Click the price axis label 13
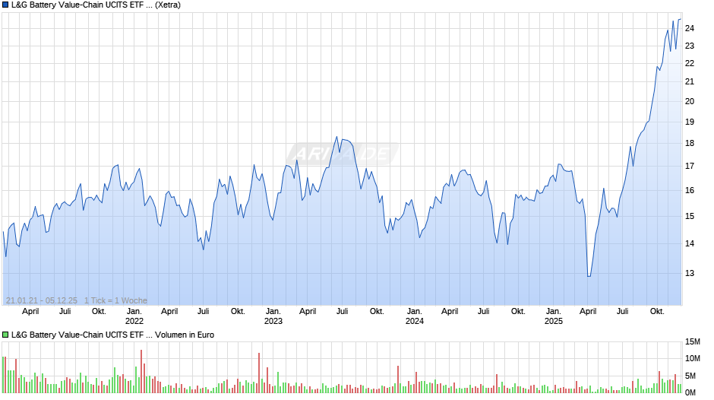Screen dimensions: 714x400 tap(690, 273)
